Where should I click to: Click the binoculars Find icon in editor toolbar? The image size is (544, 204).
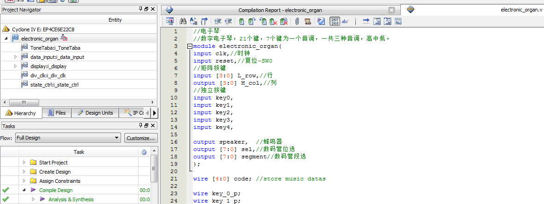click(x=183, y=21)
